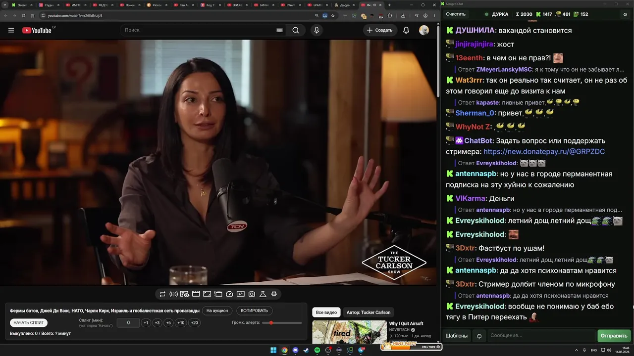This screenshot has height=356, width=634.
Task: Add 10 minutes with the +10 button
Action: click(181, 323)
